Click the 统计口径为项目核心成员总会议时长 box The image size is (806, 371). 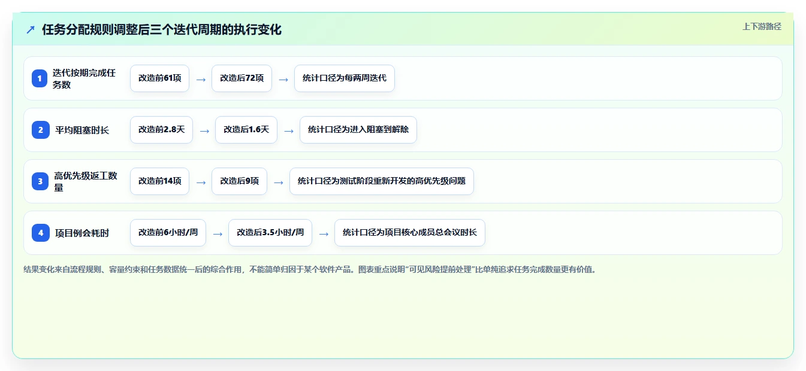[x=410, y=233]
